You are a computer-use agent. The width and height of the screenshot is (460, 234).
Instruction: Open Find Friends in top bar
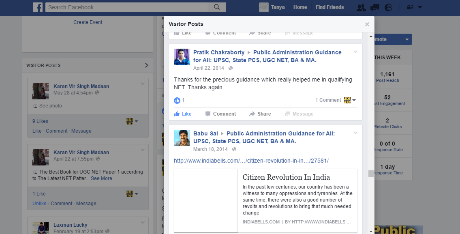click(x=330, y=7)
